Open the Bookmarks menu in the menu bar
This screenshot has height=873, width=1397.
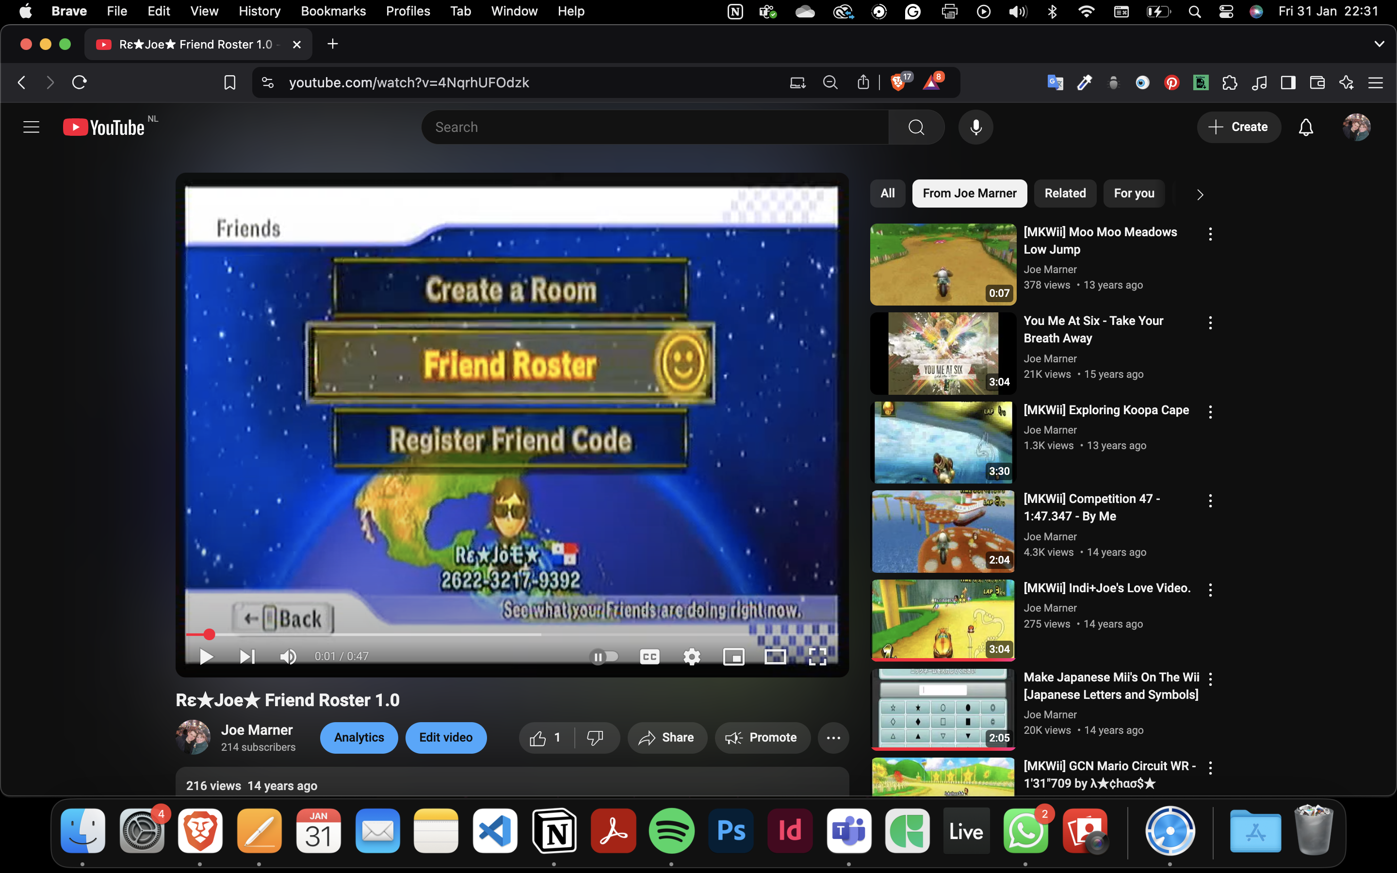pyautogui.click(x=333, y=11)
